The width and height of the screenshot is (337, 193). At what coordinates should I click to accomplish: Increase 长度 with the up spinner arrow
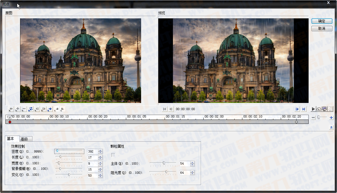[100, 156]
